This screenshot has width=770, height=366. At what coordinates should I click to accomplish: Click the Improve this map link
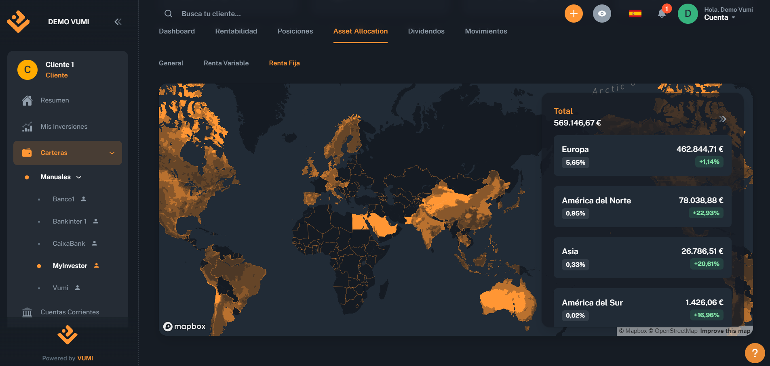coord(725,331)
